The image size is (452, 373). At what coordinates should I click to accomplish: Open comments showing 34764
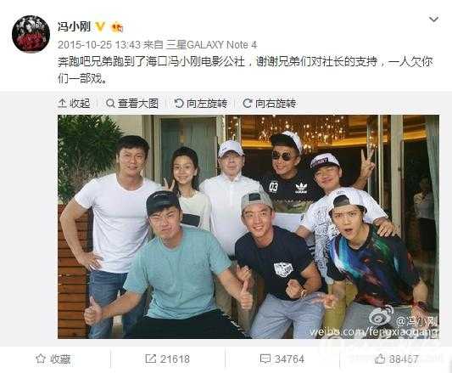[x=282, y=359]
